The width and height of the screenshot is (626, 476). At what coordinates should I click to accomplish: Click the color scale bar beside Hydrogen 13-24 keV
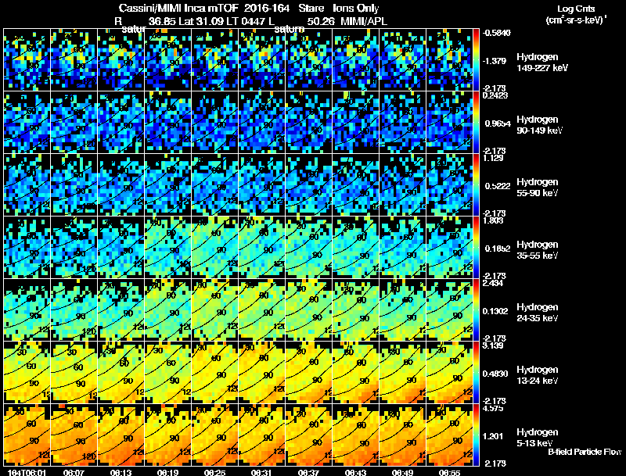pos(476,372)
